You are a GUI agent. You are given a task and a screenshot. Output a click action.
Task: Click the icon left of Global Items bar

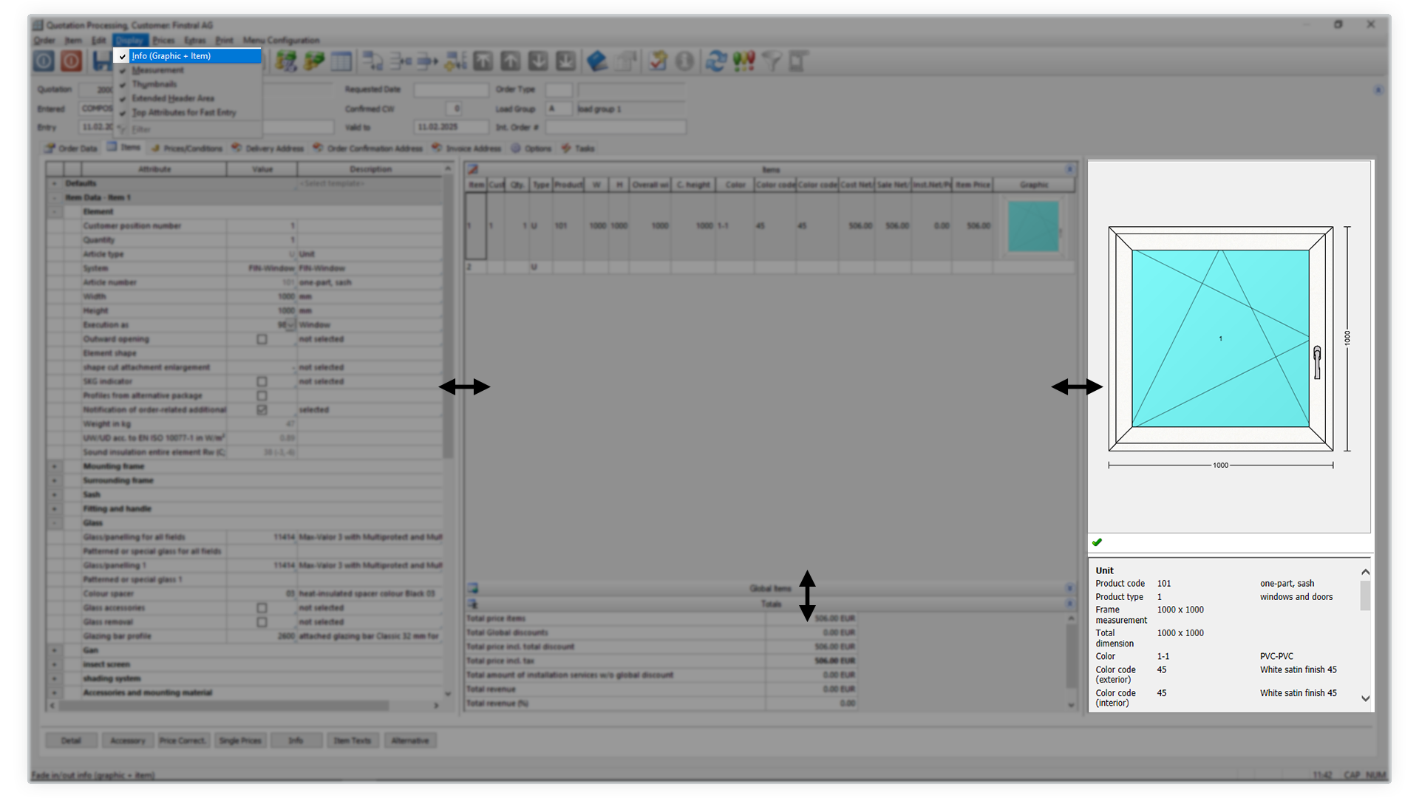473,588
